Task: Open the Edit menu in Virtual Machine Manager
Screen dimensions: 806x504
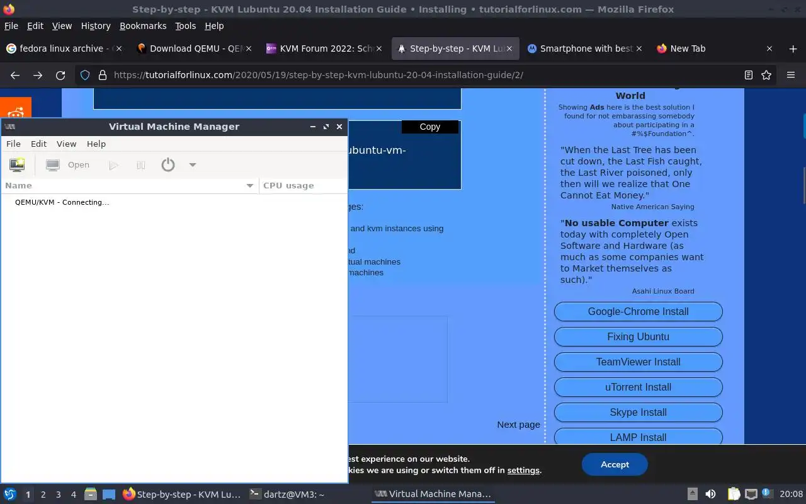Action: pyautogui.click(x=38, y=144)
